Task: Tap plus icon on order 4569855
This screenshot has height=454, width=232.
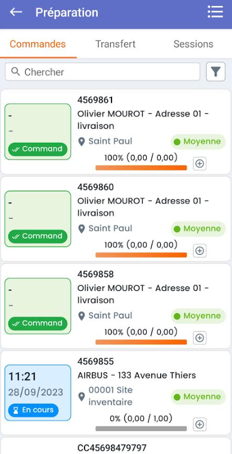Action: (200, 425)
